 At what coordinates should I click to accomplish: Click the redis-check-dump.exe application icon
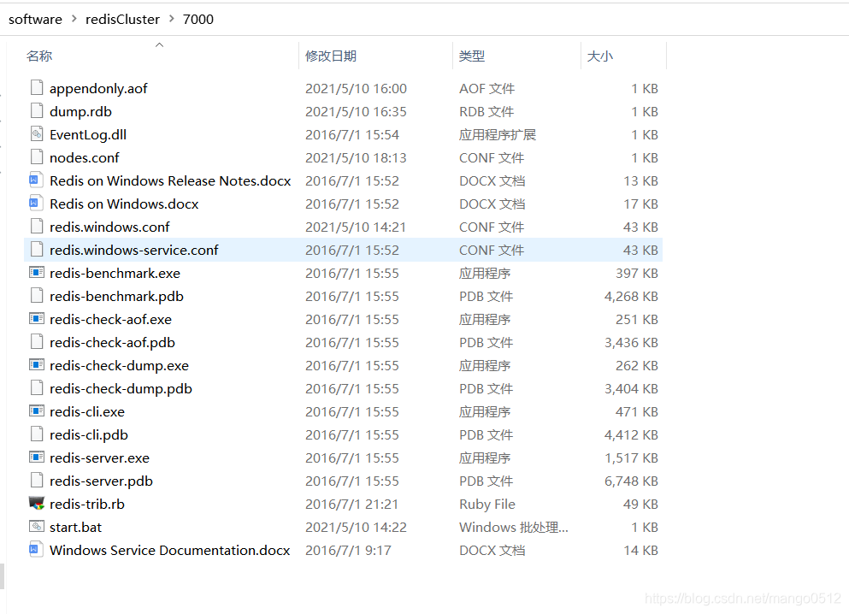coord(36,365)
